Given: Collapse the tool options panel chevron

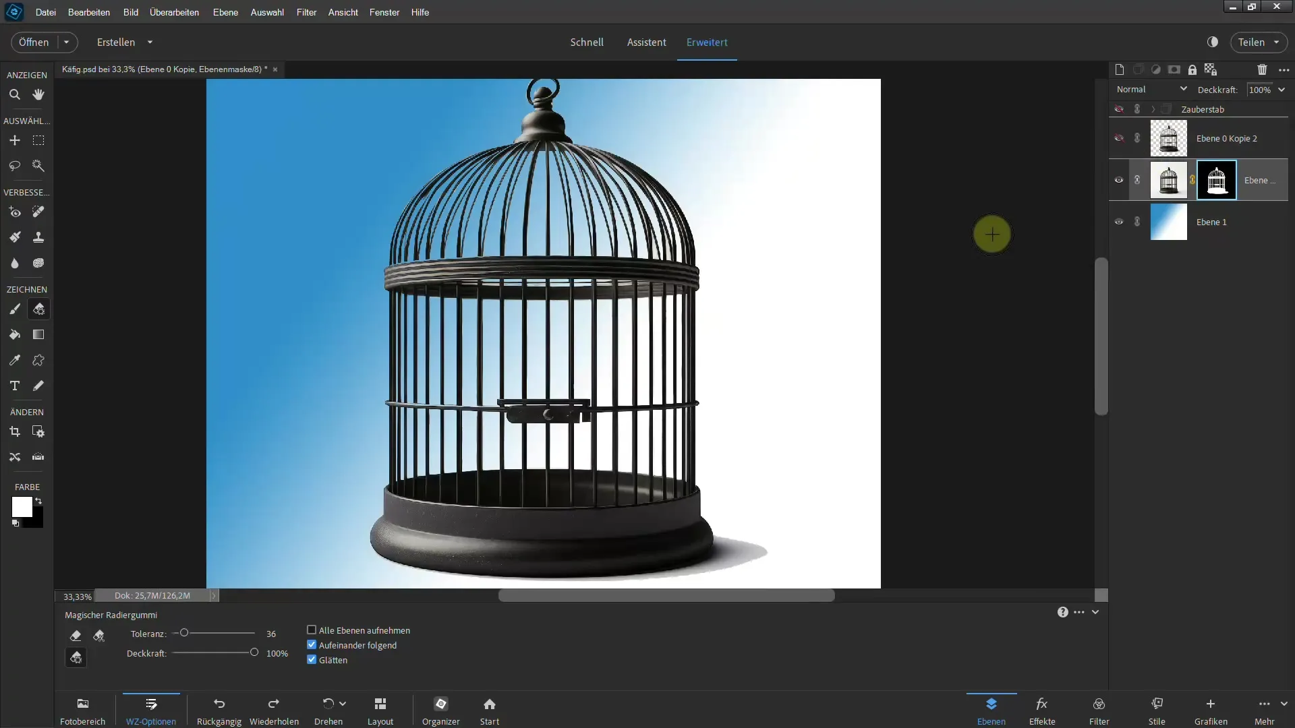Looking at the screenshot, I should click(1095, 612).
